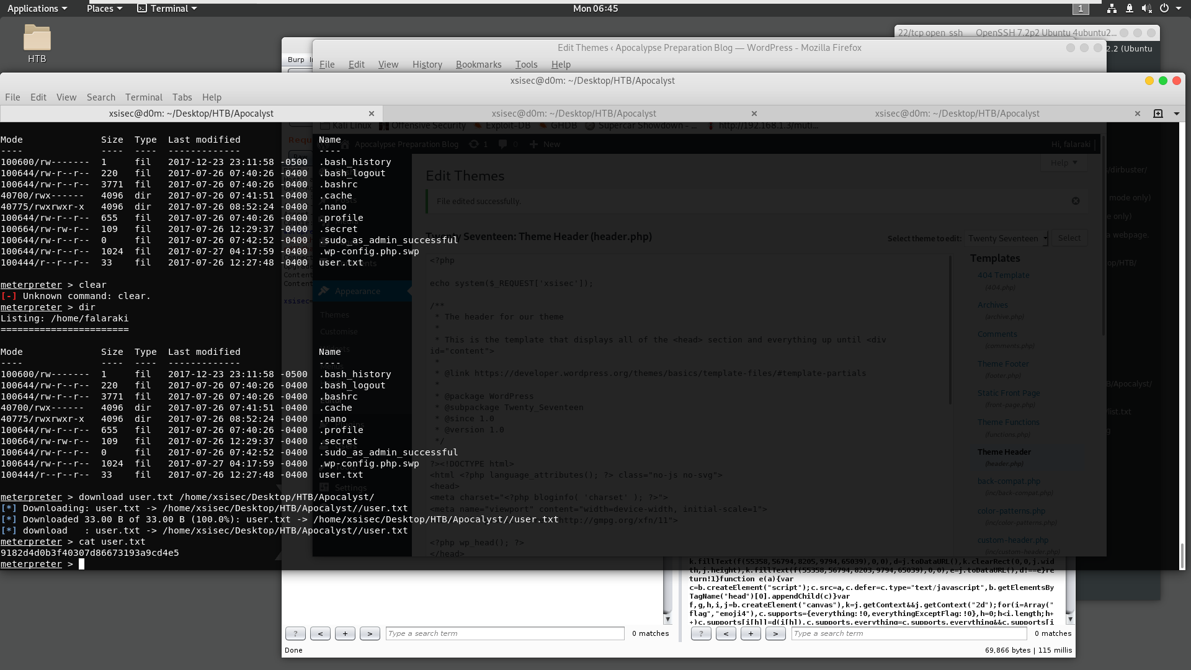
Task: Open the terminal's Search menu
Action: coord(101,97)
